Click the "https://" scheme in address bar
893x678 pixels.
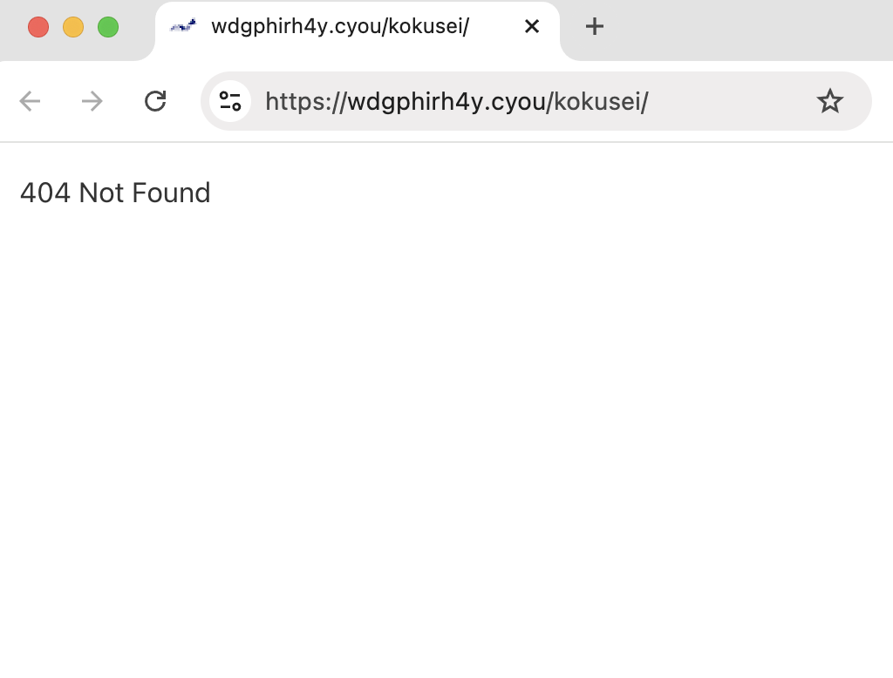[x=305, y=102]
